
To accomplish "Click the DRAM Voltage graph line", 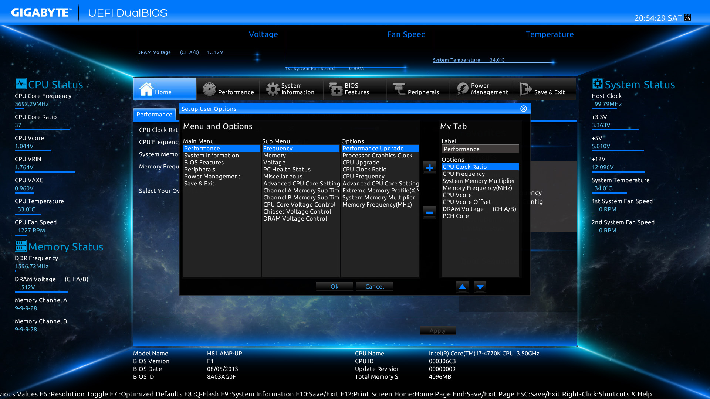I will pyautogui.click(x=198, y=55).
